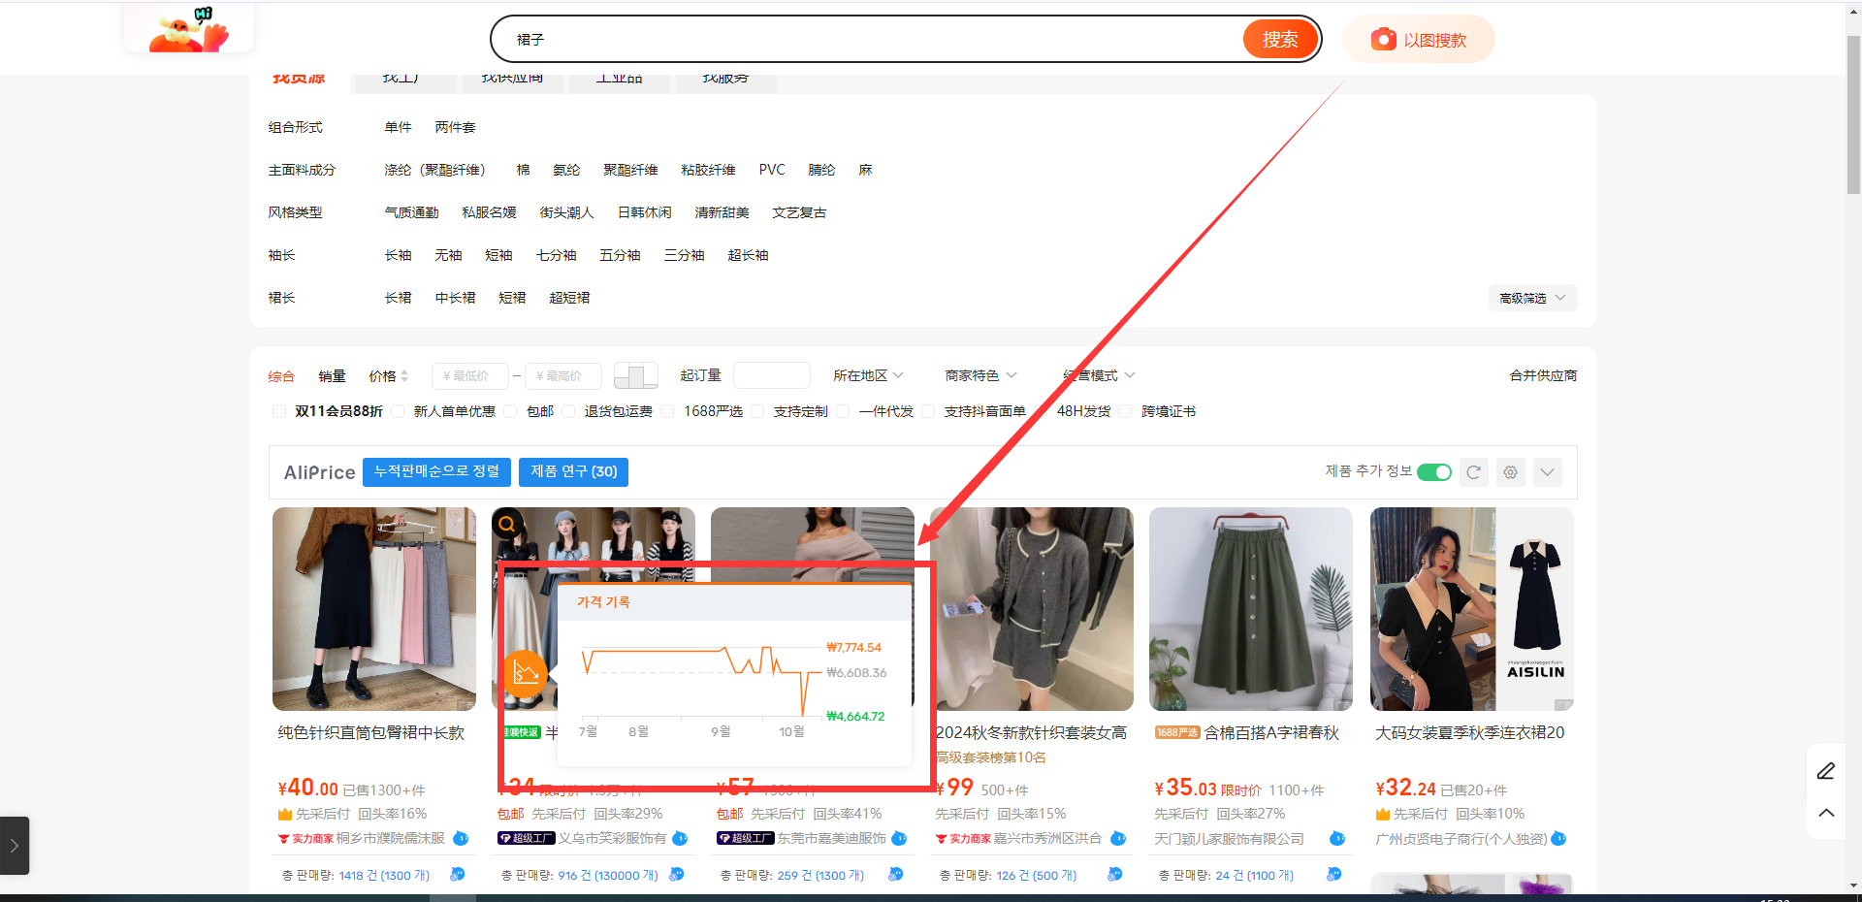Screen dimensions: 1862x902
Task: Check the 跨境证书 checkbox
Action: 1125,411
